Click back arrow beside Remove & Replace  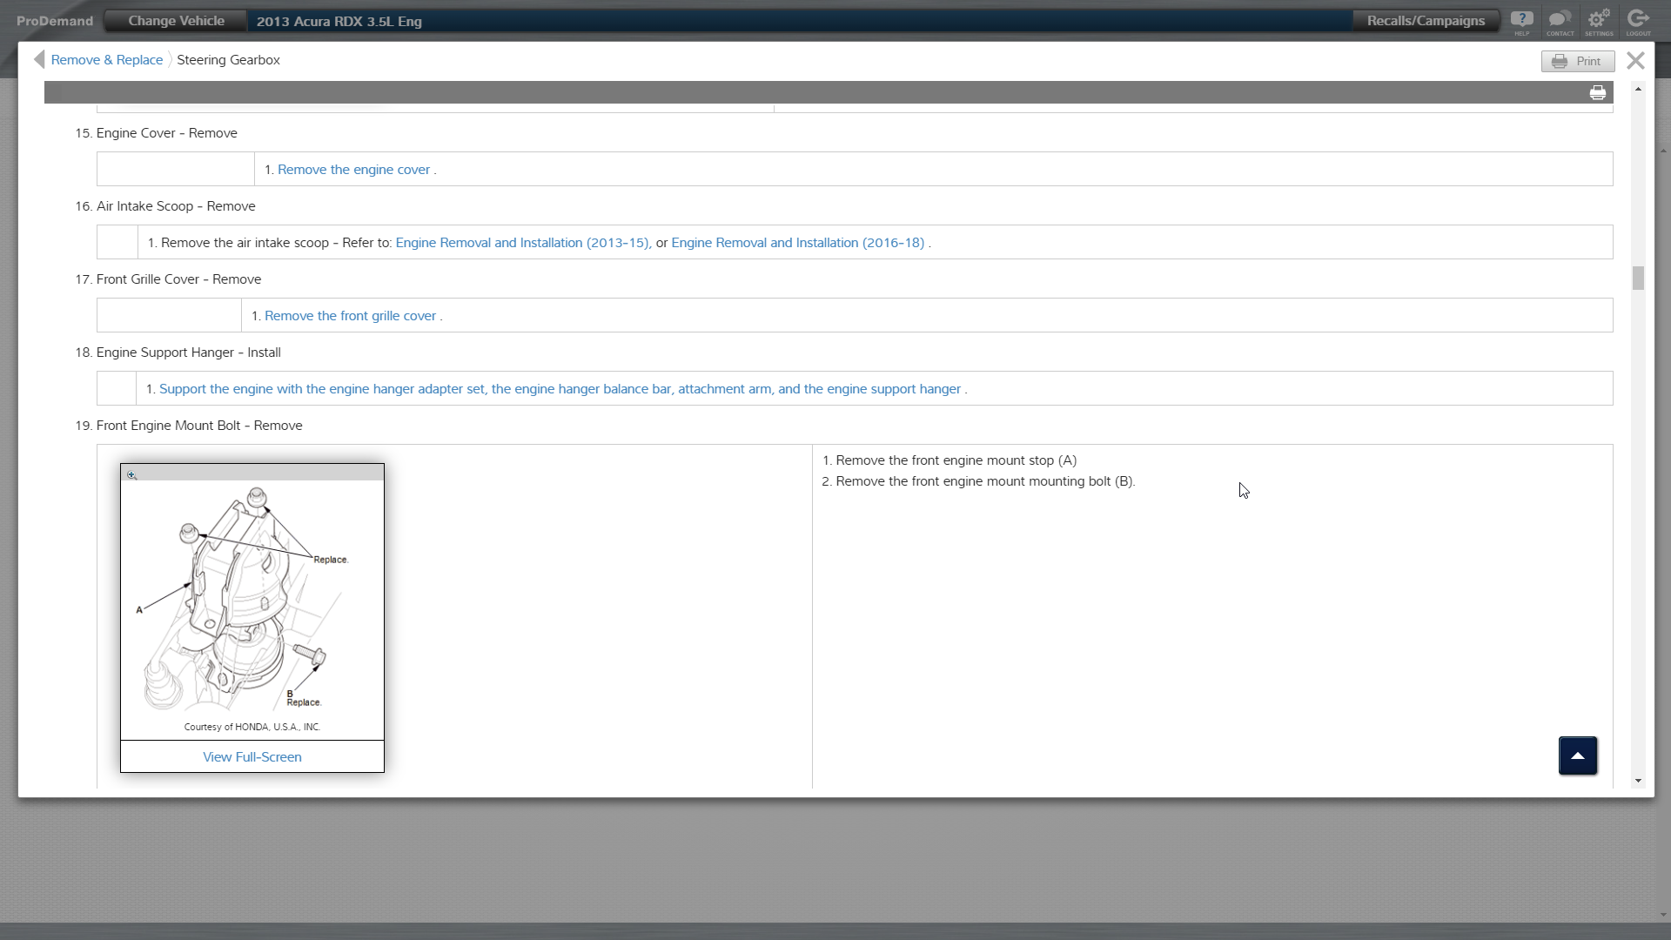click(x=39, y=59)
